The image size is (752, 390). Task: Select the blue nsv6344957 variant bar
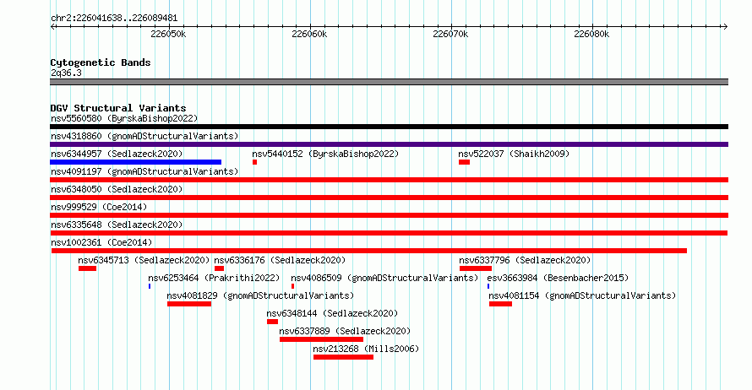tap(136, 162)
